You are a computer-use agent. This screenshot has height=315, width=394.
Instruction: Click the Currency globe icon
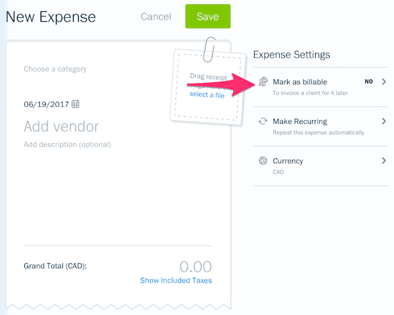click(x=263, y=161)
